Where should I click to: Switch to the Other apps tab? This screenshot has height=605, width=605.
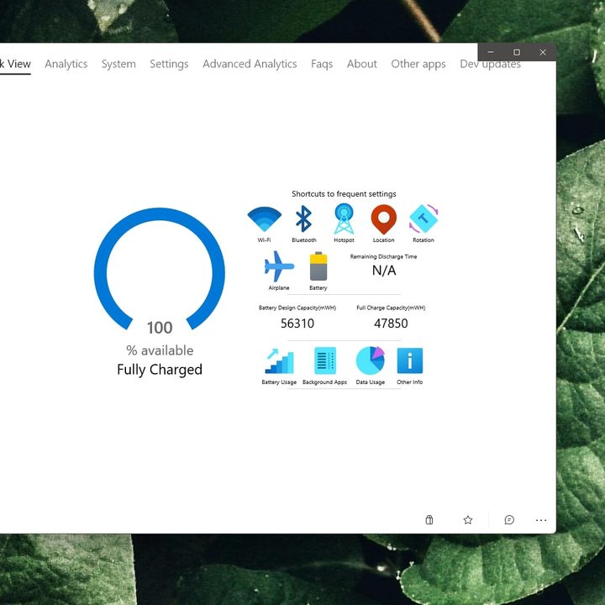418,64
